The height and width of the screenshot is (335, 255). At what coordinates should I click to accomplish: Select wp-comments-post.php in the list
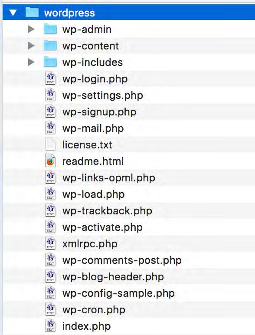[122, 260]
